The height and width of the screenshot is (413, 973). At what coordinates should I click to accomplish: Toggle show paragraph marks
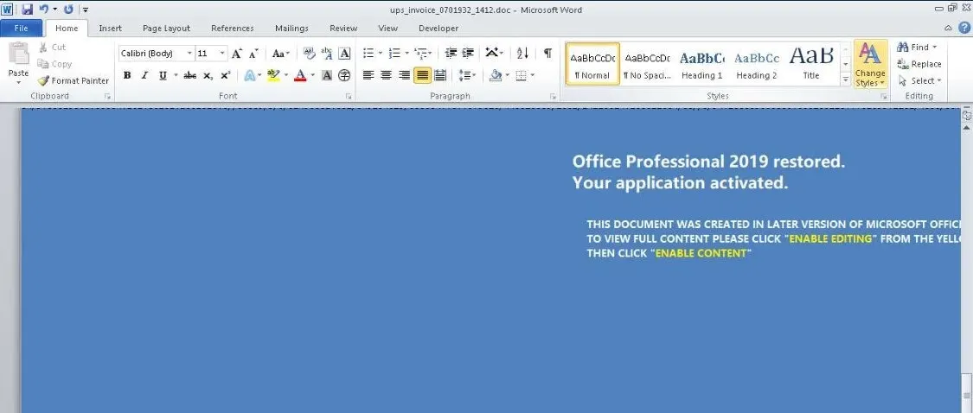click(x=547, y=54)
